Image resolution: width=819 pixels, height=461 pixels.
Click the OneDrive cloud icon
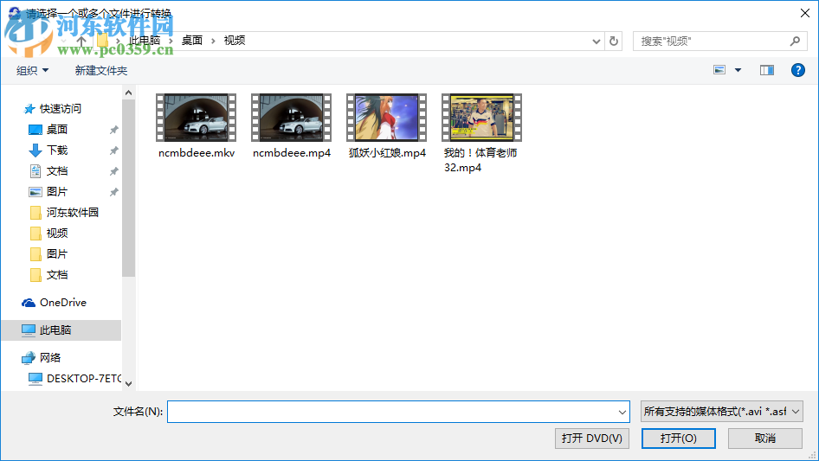[29, 303]
